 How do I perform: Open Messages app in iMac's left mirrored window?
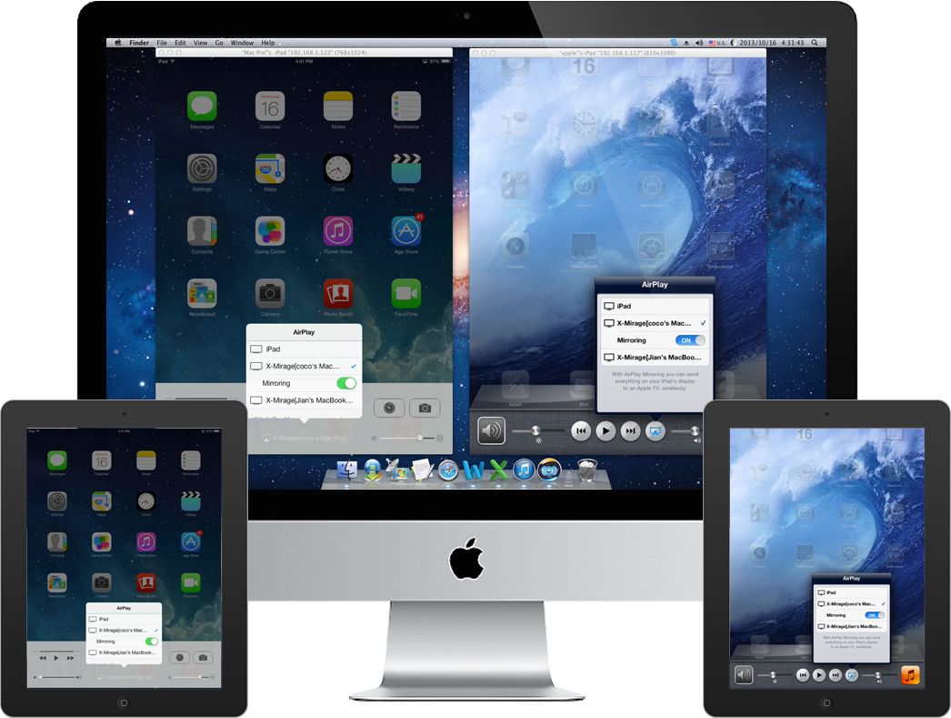(x=202, y=106)
